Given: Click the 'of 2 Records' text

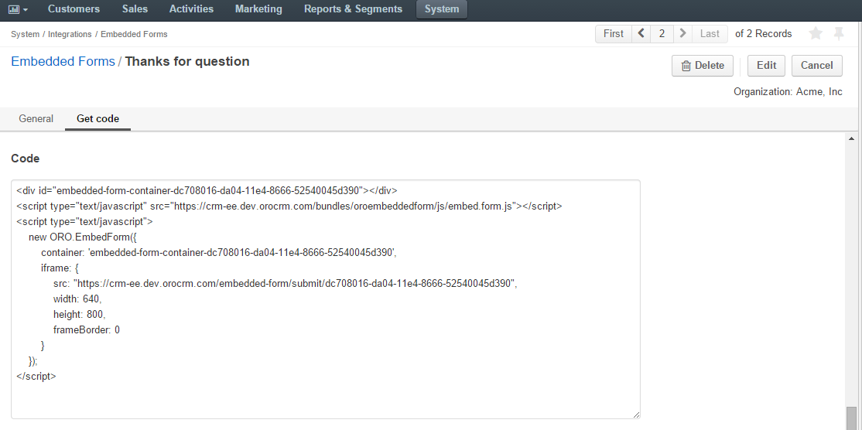Looking at the screenshot, I should pos(764,33).
